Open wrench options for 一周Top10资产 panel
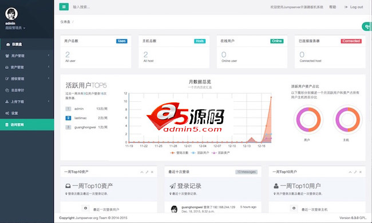 pos(147,172)
